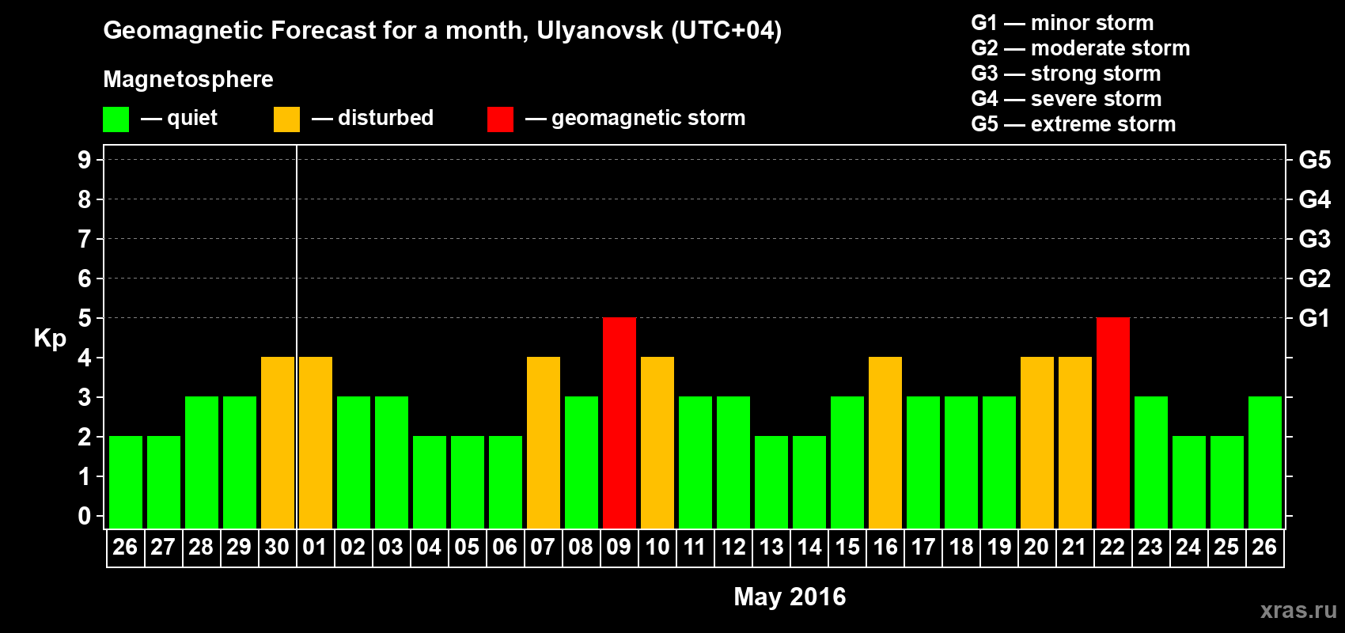Click the orange bar for May 01

click(316, 442)
